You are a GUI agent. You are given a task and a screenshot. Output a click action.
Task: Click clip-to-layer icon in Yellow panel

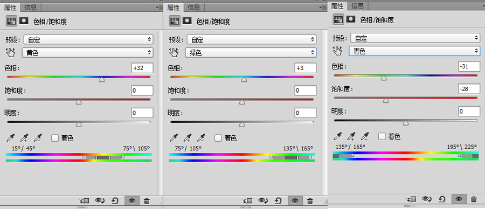(x=85, y=201)
